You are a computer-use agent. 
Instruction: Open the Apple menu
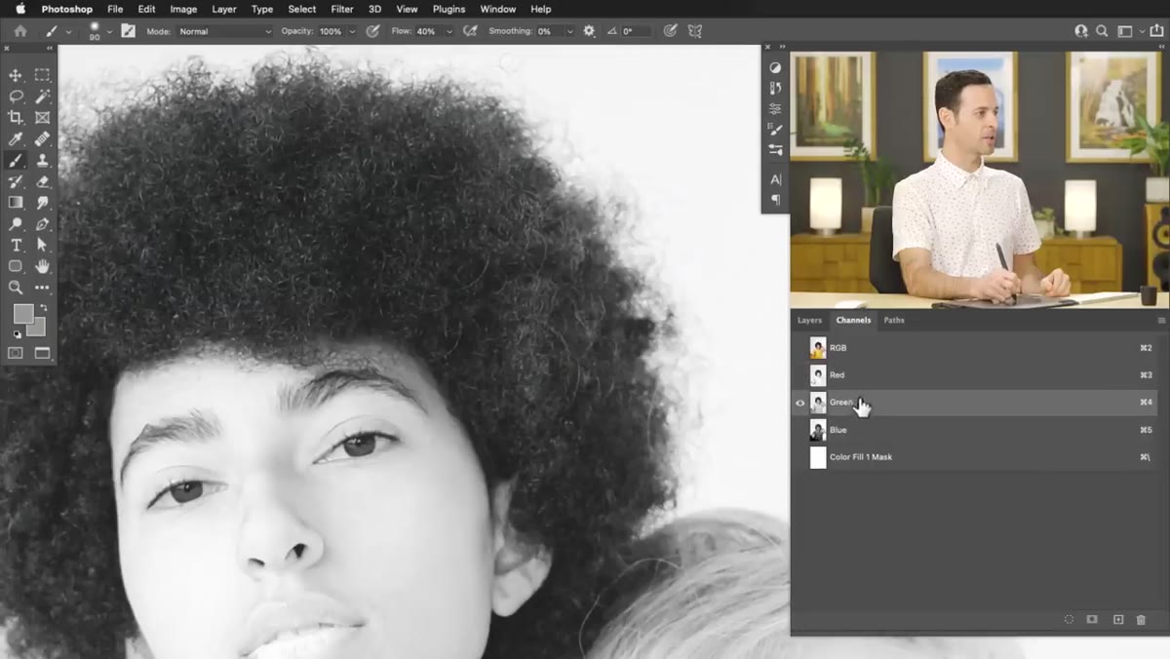click(20, 9)
